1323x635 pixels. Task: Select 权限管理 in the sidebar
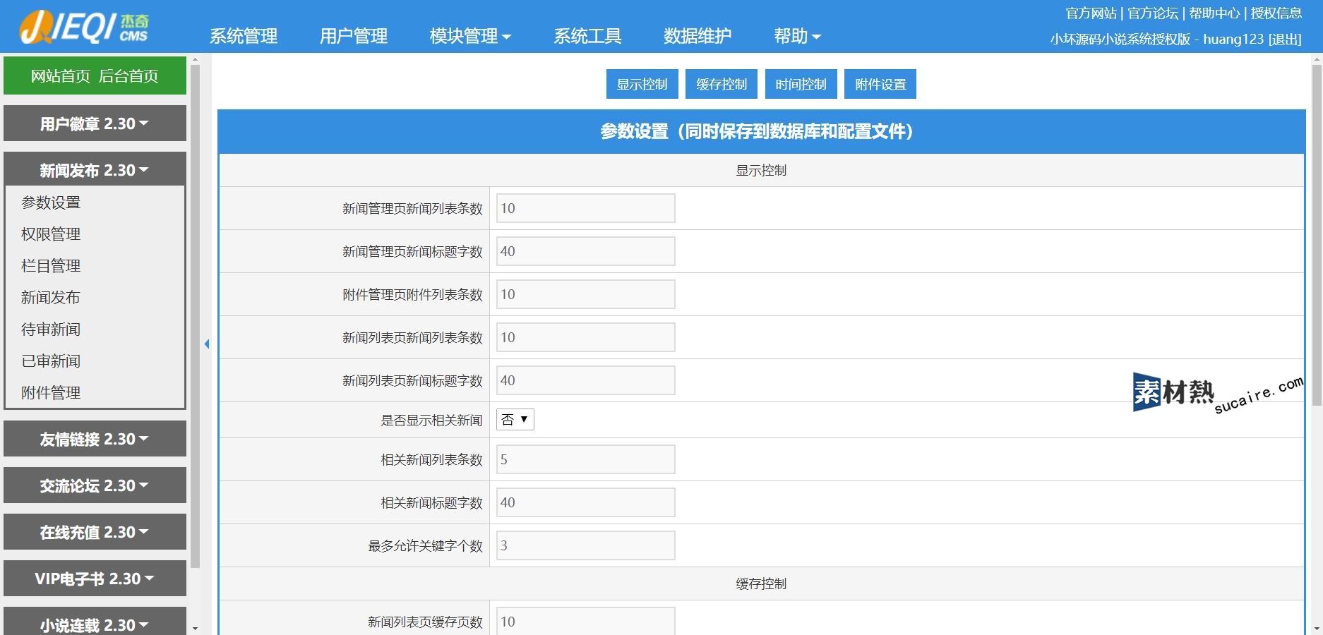pos(51,234)
